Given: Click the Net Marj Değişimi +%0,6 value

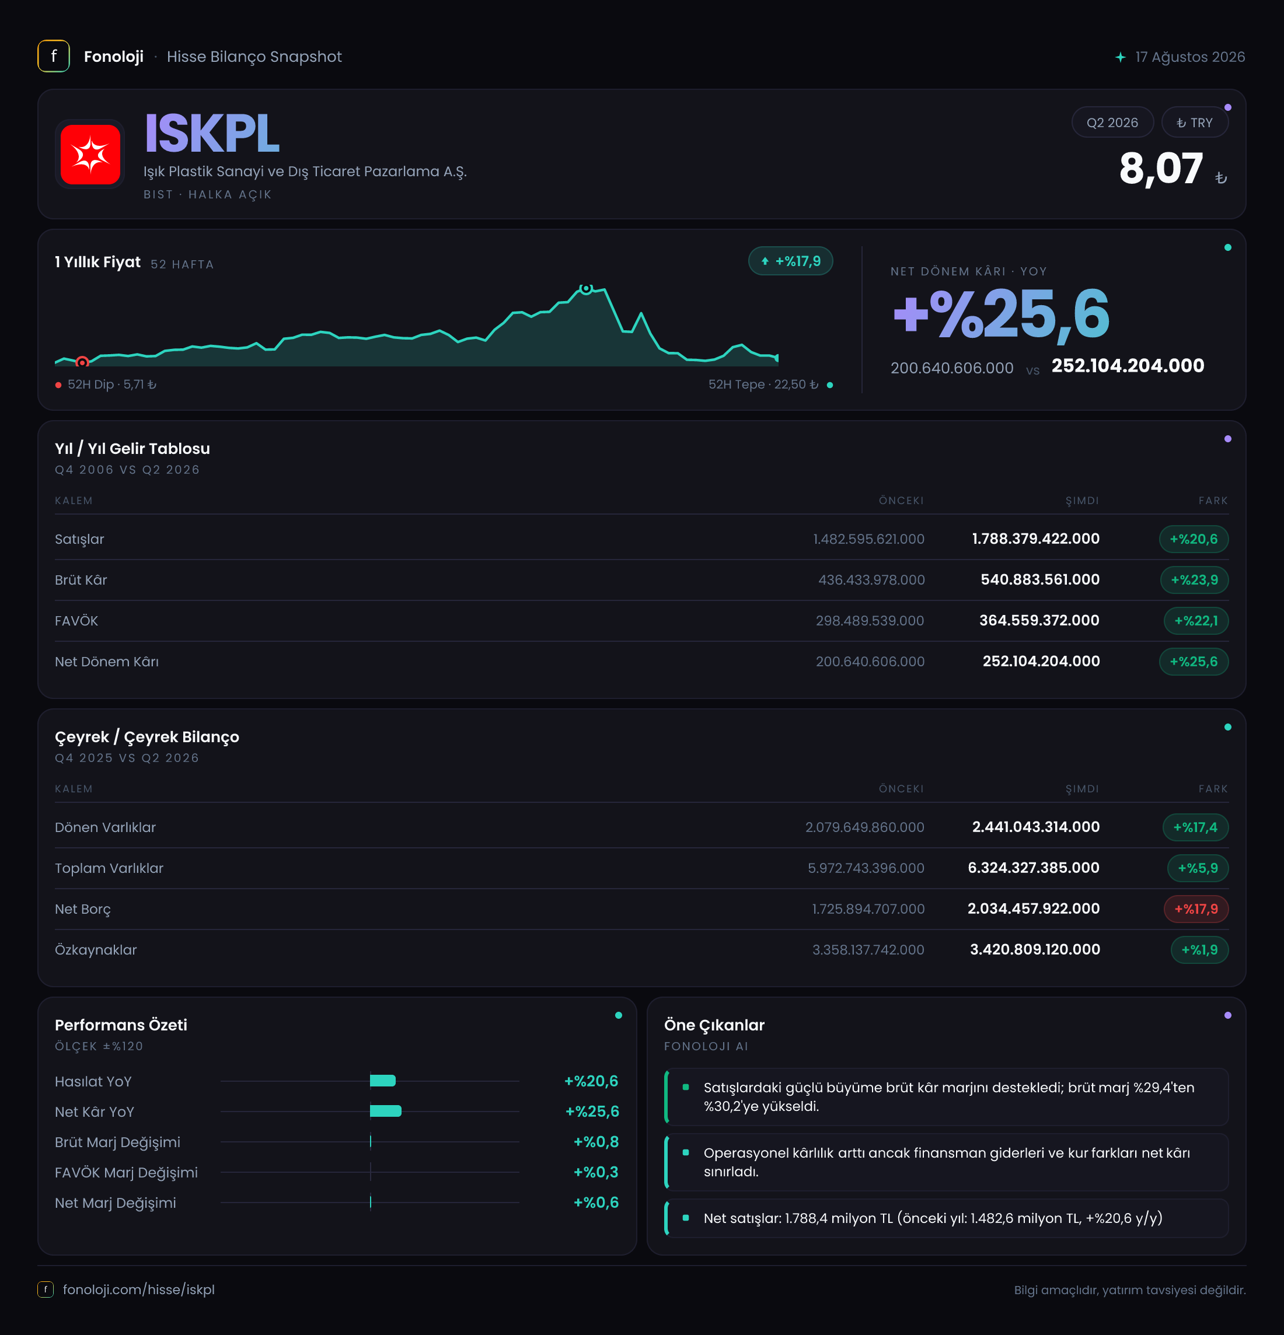Looking at the screenshot, I should point(596,1203).
